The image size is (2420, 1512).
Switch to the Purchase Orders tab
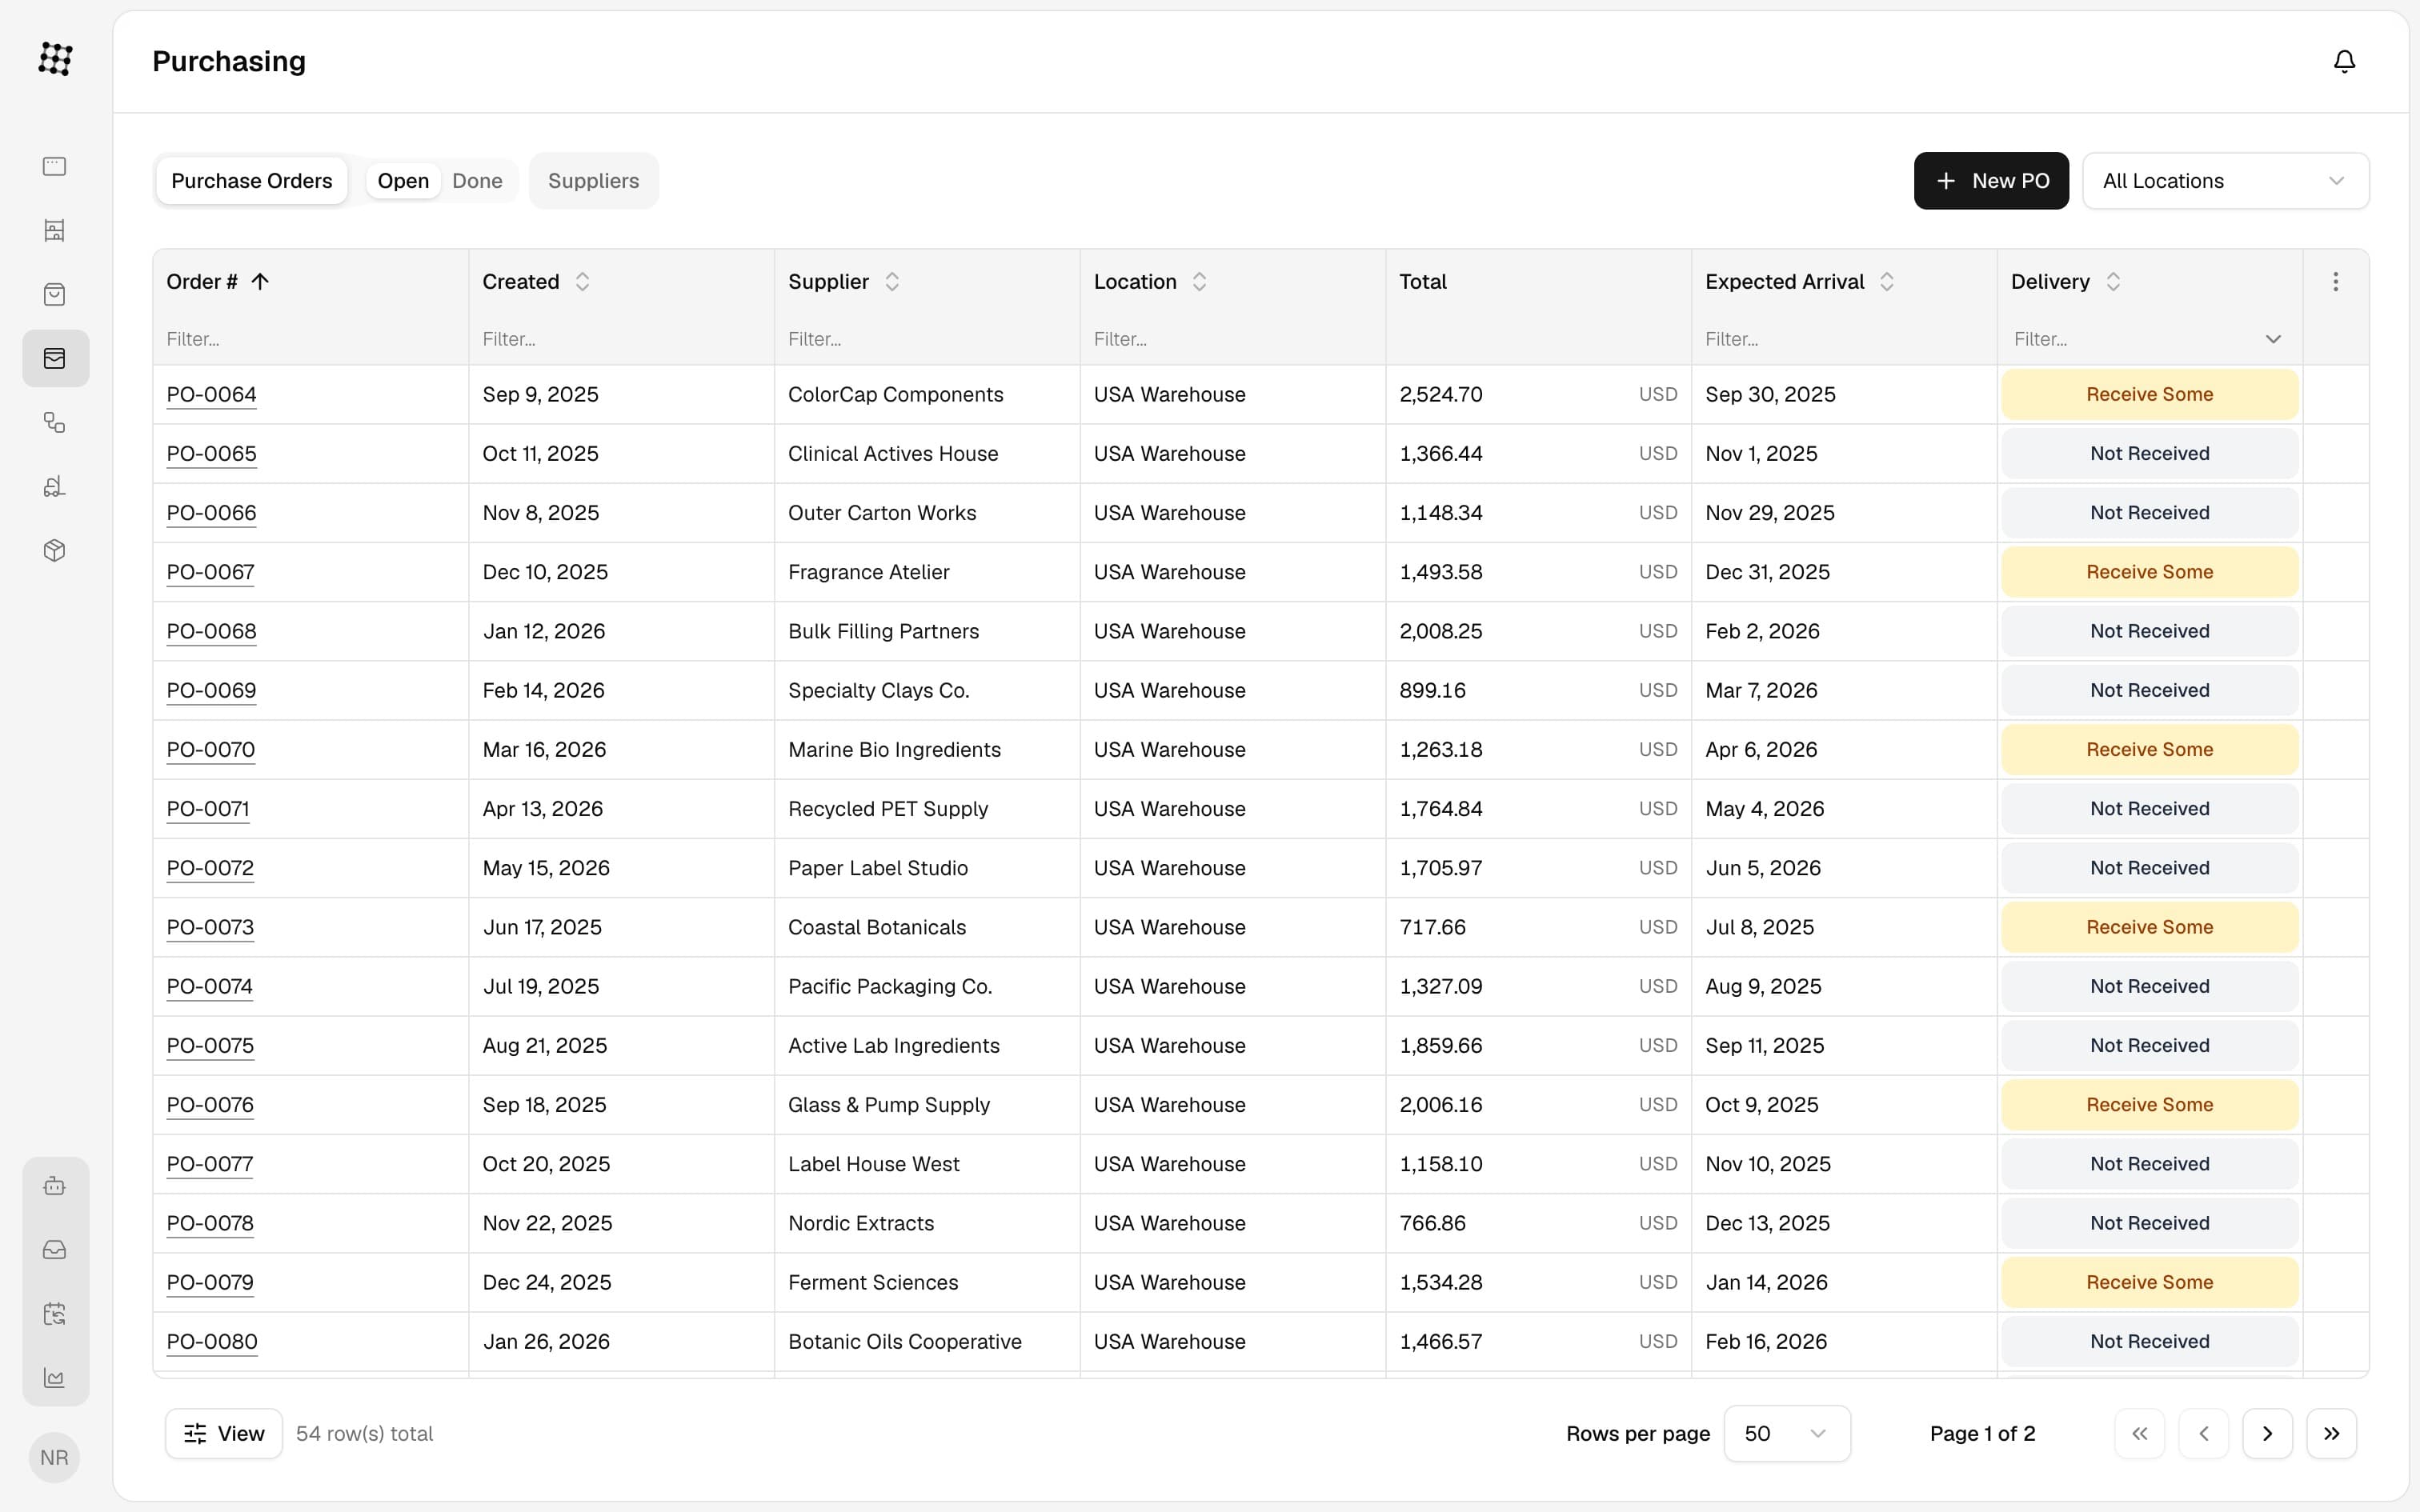click(252, 181)
